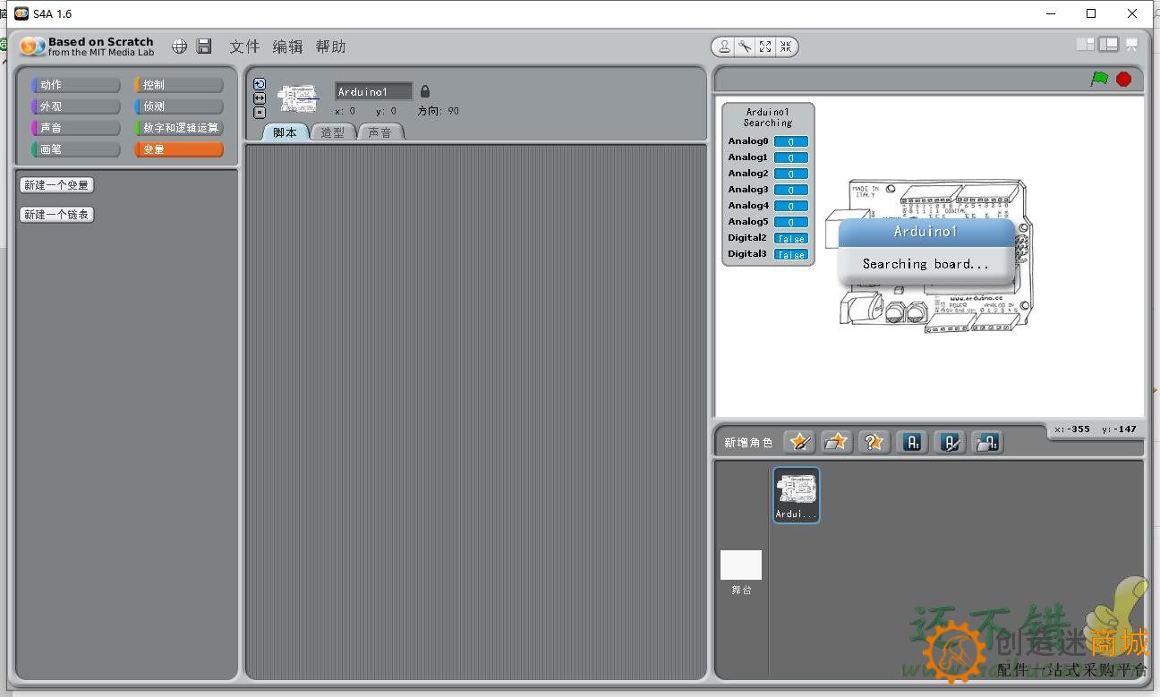Click the 新建一个变量 button
The height and width of the screenshot is (697, 1160).
coord(56,184)
